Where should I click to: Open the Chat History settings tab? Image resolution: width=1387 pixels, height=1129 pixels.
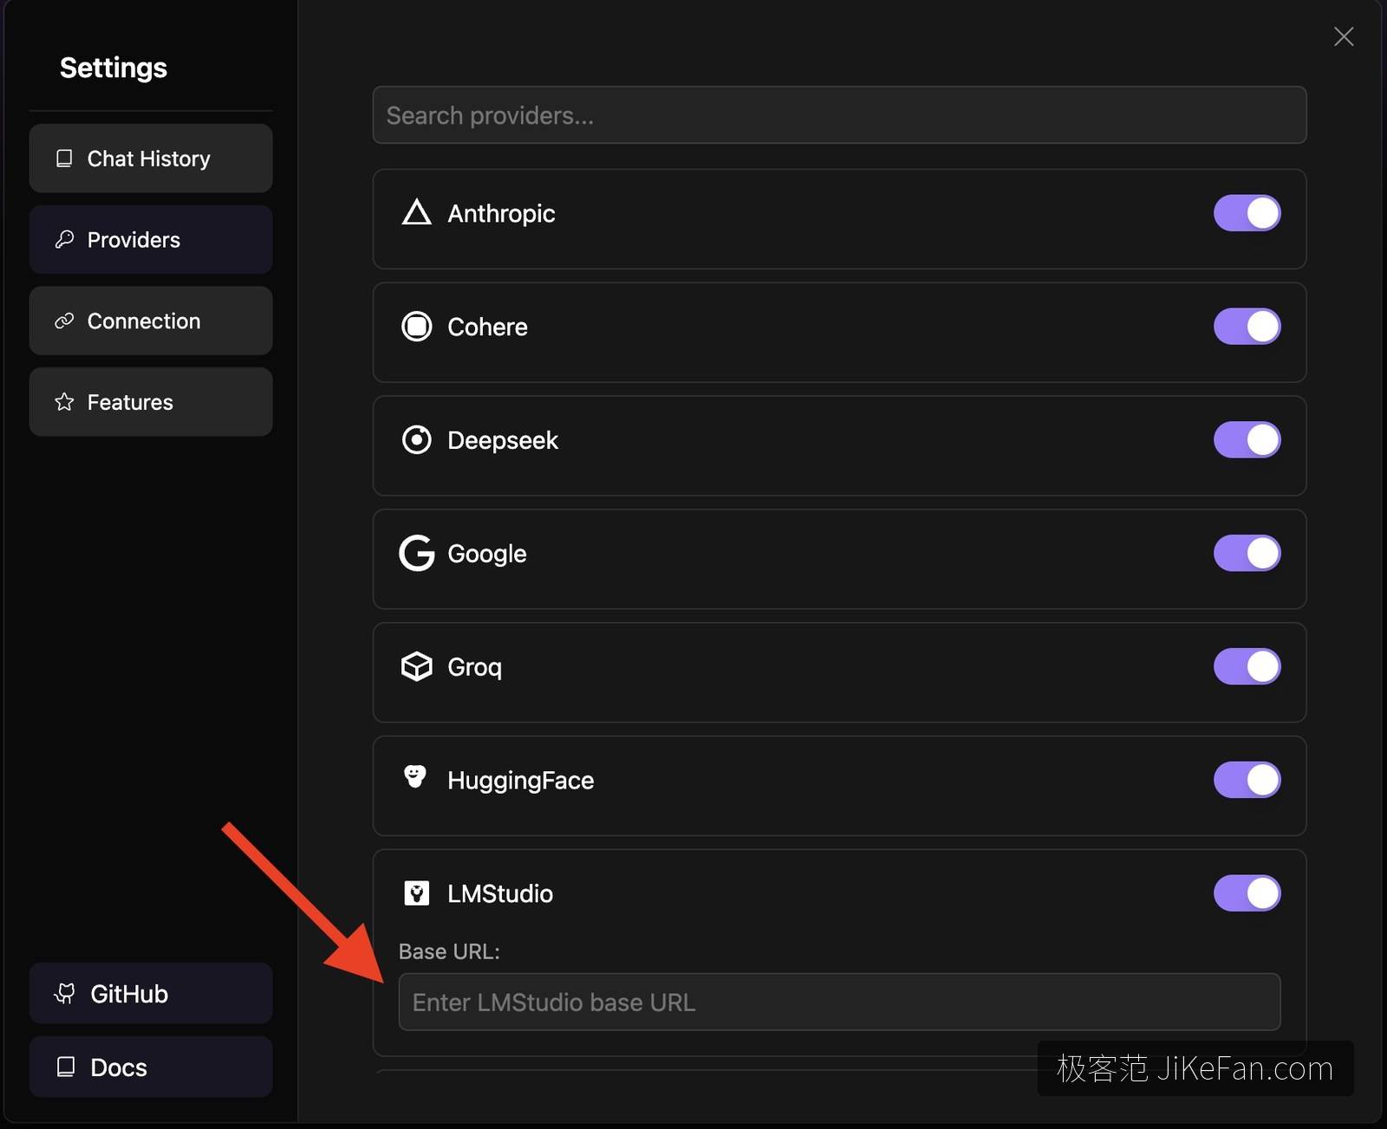(151, 159)
